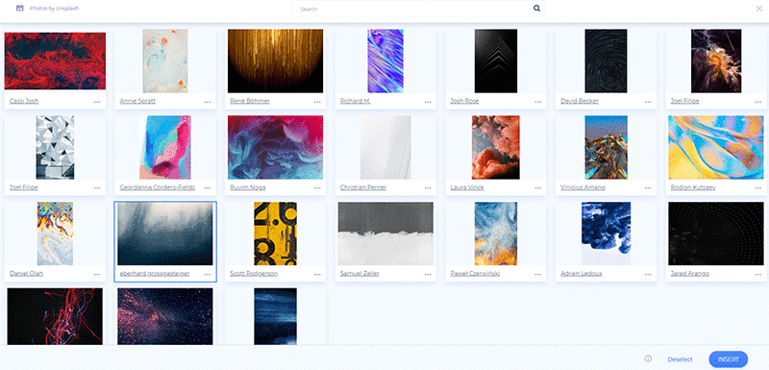Close the Unsplash photo picker dialog

[759, 9]
